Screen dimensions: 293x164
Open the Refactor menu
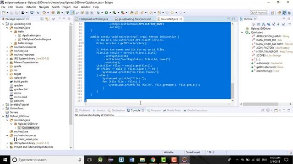(31, 7)
